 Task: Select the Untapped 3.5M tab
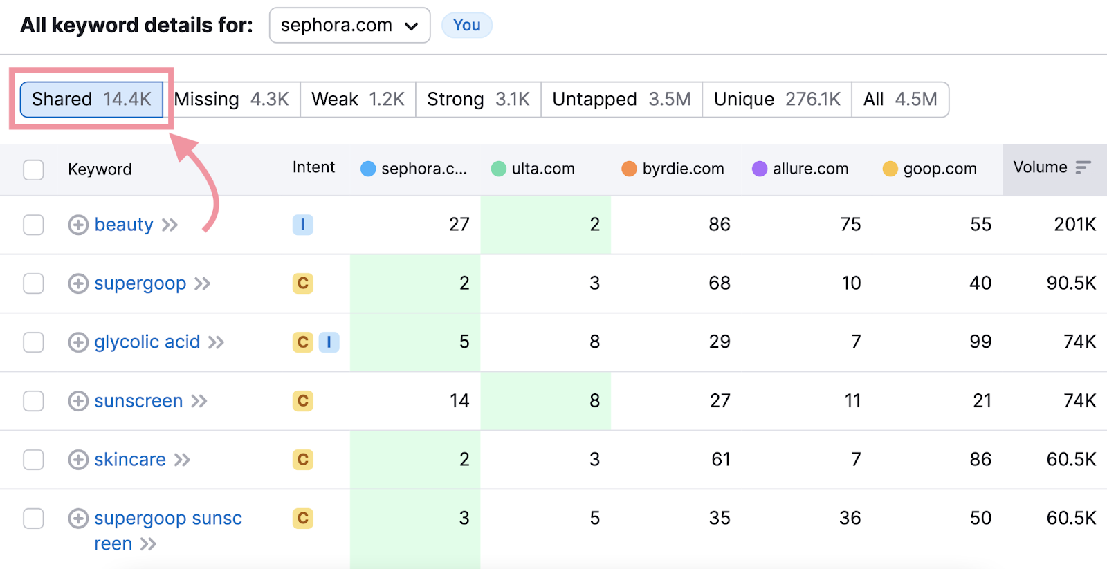coord(621,100)
